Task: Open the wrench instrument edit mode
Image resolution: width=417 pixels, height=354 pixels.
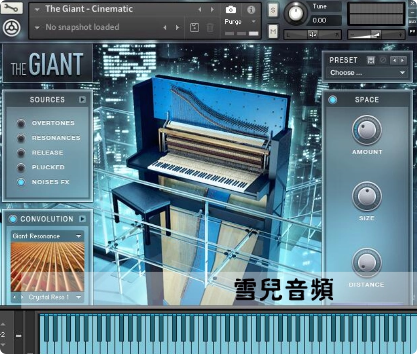Action: pos(11,7)
